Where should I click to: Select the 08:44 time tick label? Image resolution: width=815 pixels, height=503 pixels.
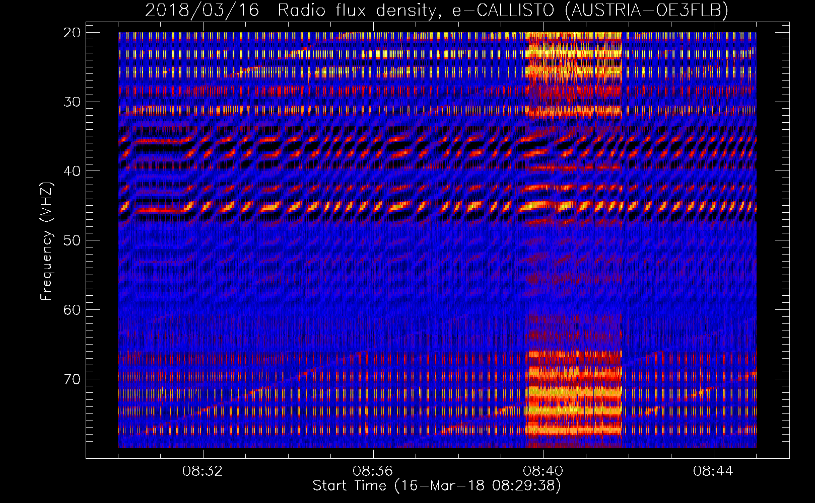pos(713,471)
